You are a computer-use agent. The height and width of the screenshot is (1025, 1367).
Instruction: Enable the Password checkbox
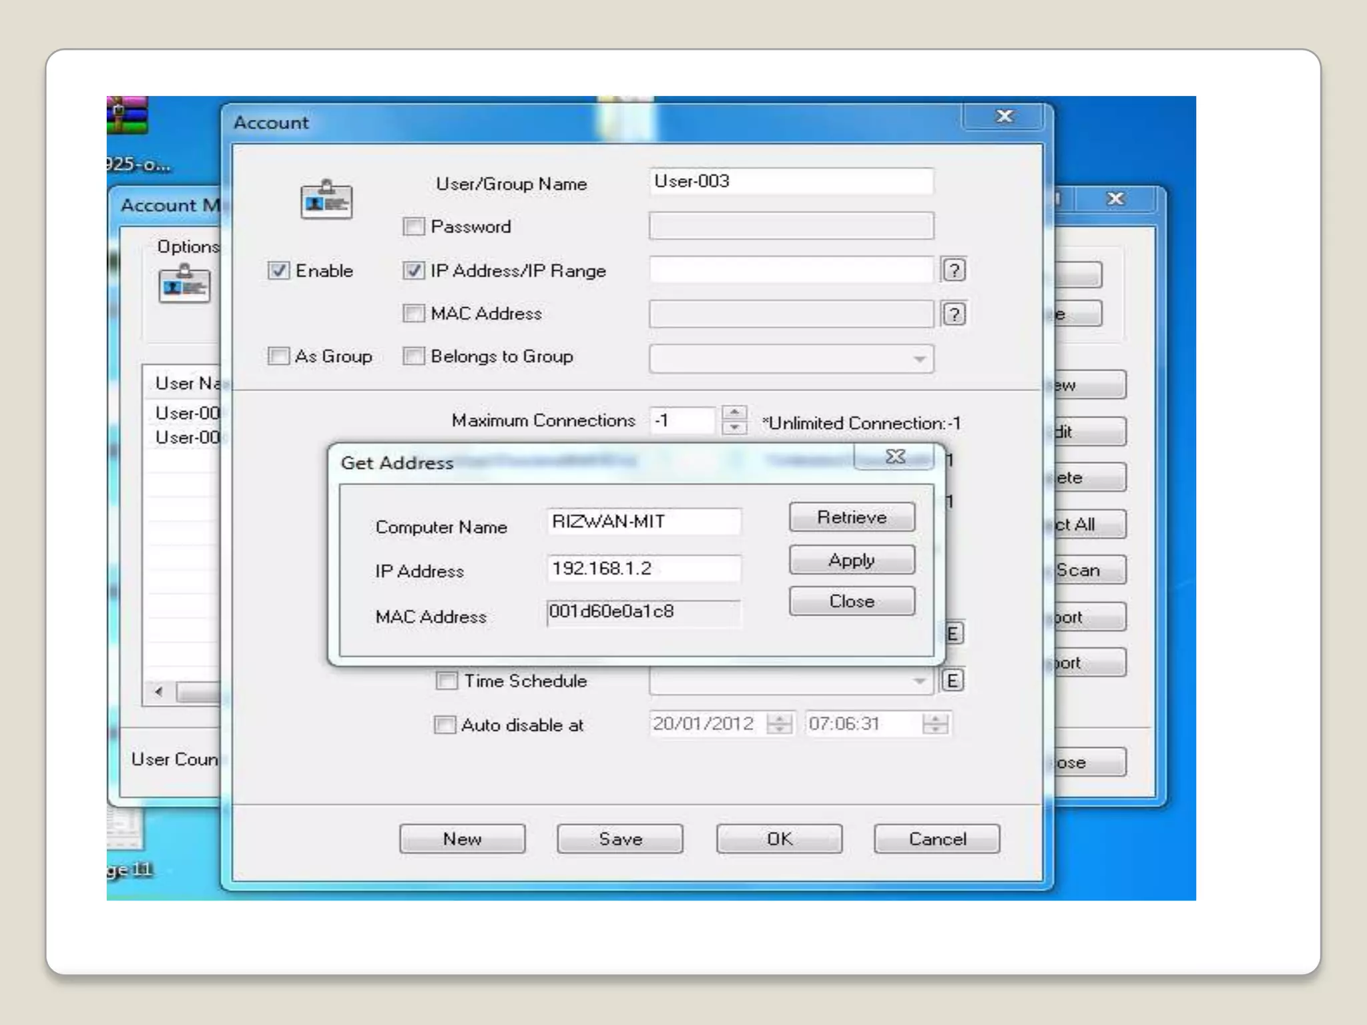tap(413, 227)
